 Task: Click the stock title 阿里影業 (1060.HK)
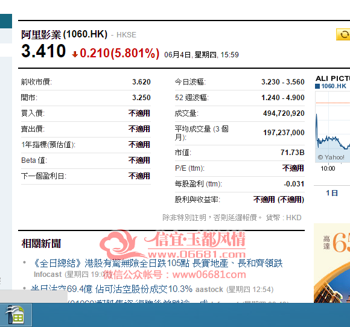pos(65,34)
